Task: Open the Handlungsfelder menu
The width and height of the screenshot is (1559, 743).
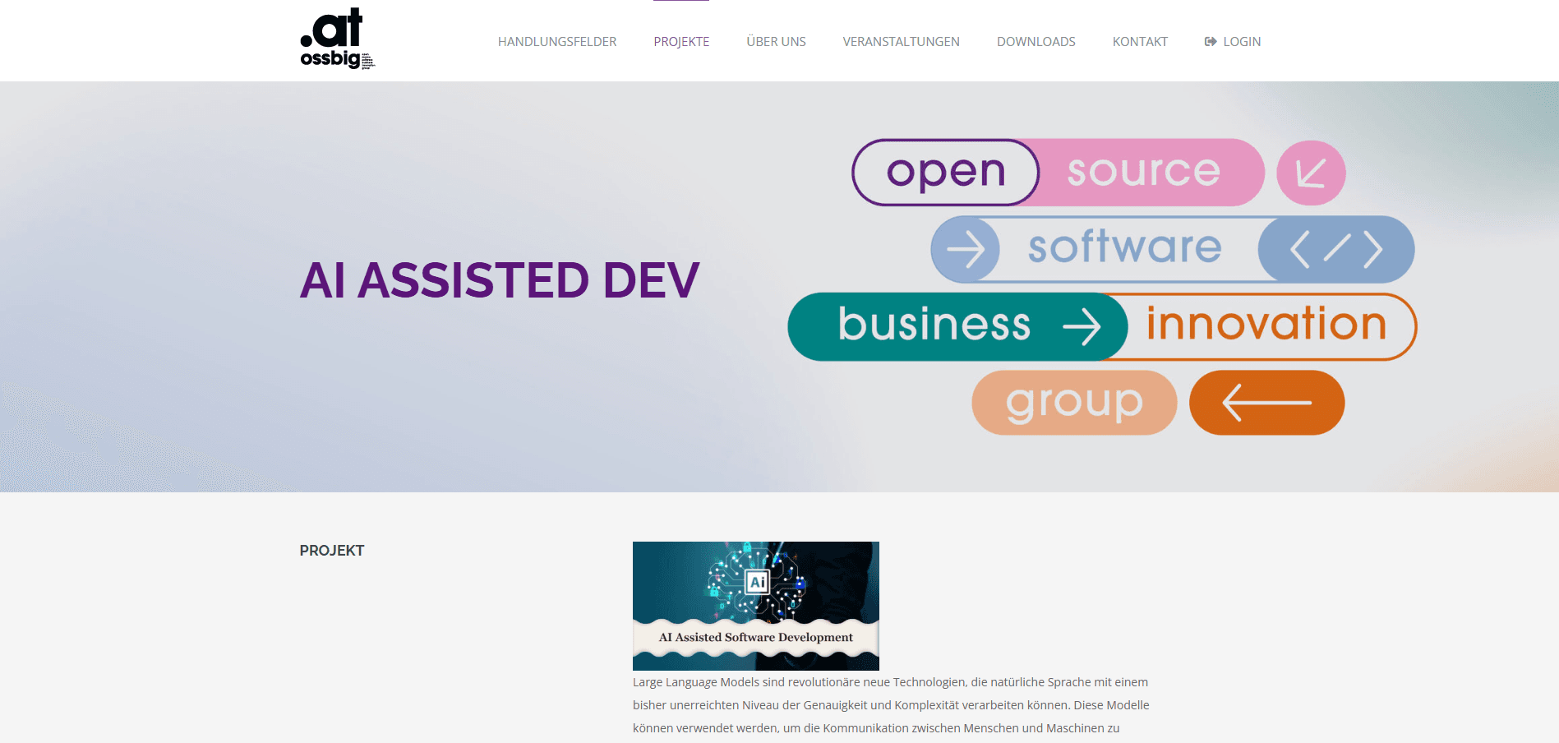Action: [x=556, y=42]
